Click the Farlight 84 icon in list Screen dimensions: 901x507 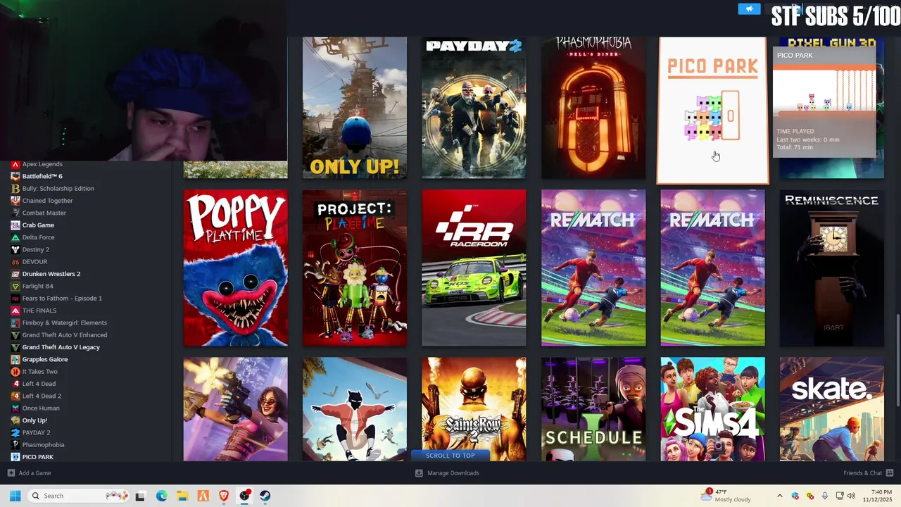15,286
